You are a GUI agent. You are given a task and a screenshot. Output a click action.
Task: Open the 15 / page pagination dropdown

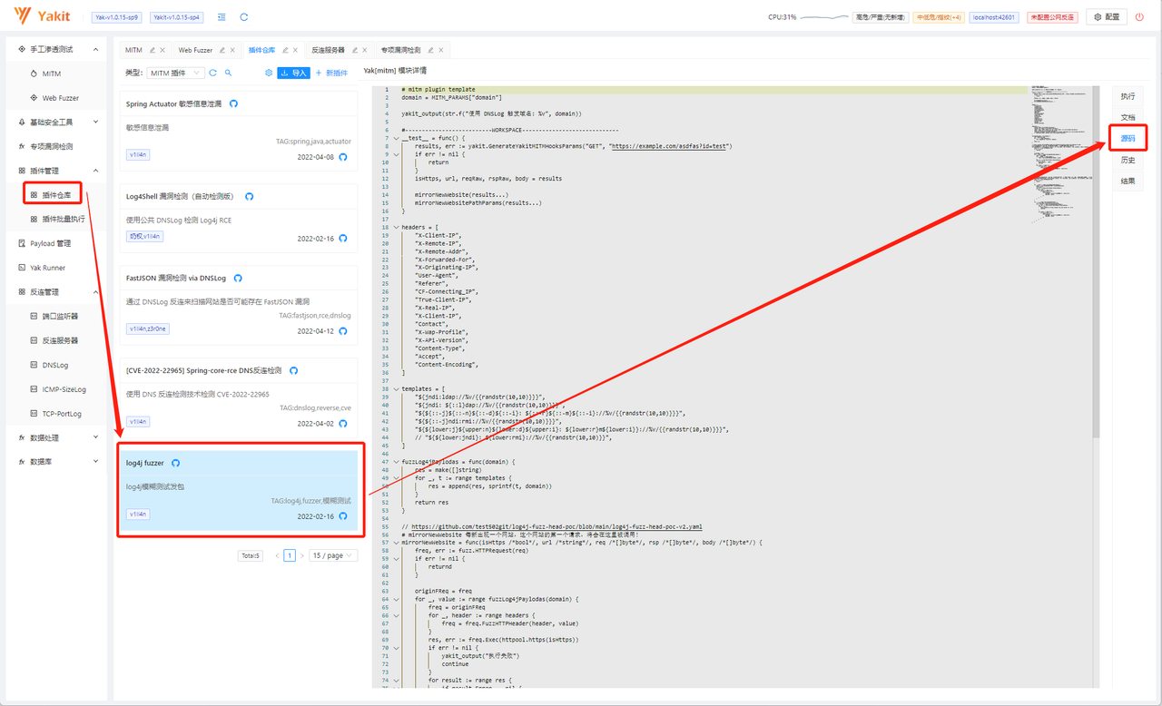point(332,555)
